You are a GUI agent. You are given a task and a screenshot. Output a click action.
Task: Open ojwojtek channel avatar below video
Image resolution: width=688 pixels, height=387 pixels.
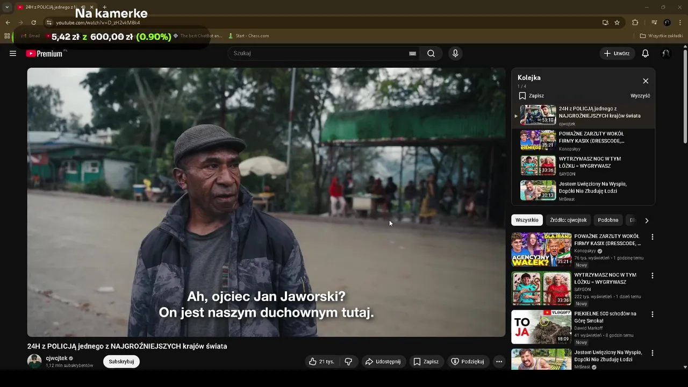tap(34, 361)
